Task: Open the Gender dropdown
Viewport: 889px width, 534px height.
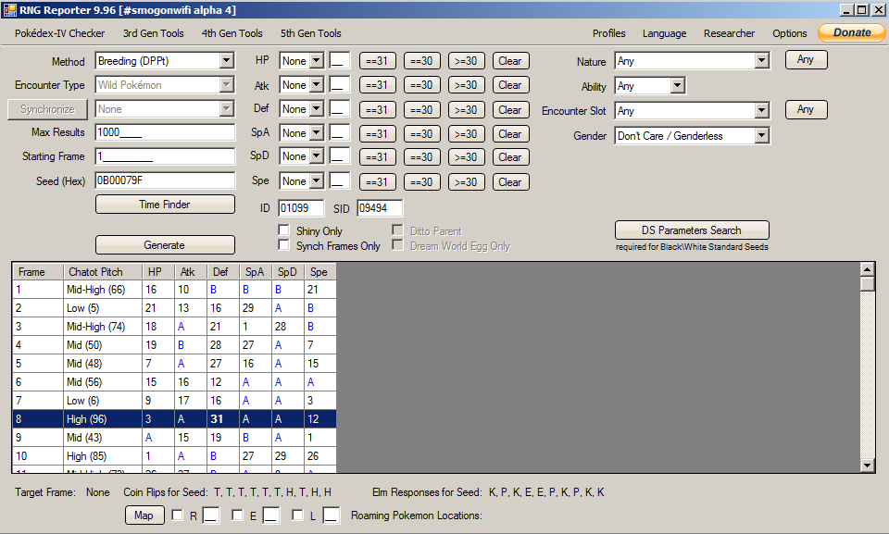Action: click(762, 135)
